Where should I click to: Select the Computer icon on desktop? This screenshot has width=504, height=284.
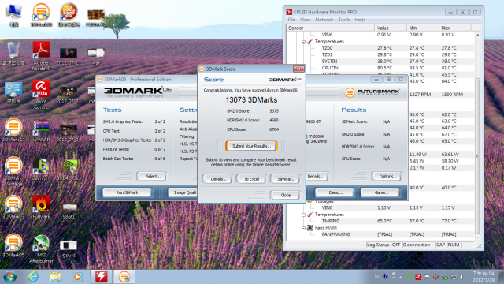tap(13, 15)
